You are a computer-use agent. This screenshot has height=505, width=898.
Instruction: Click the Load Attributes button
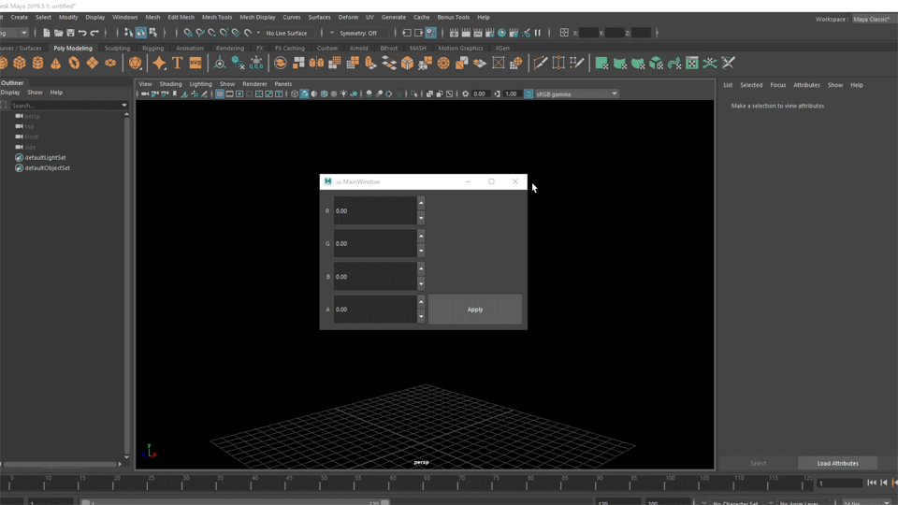837,463
